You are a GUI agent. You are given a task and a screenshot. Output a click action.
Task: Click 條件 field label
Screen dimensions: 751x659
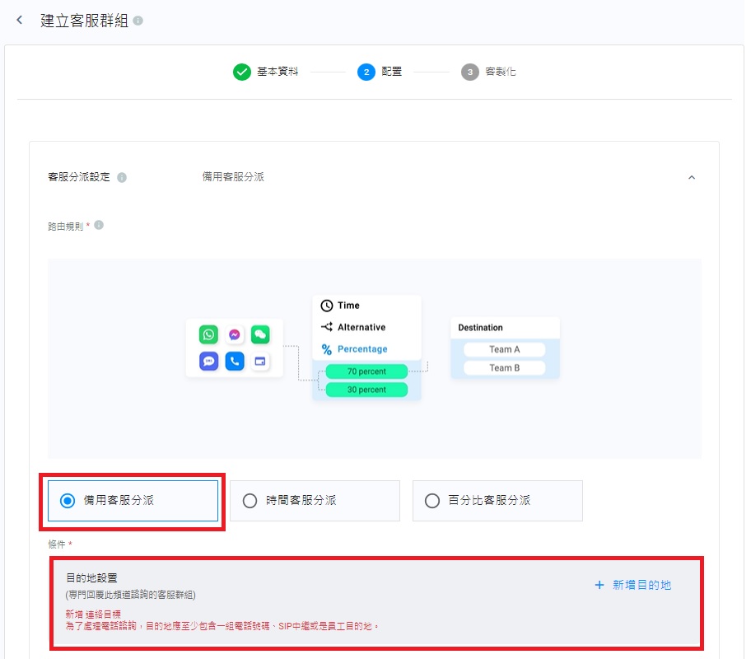pos(57,544)
